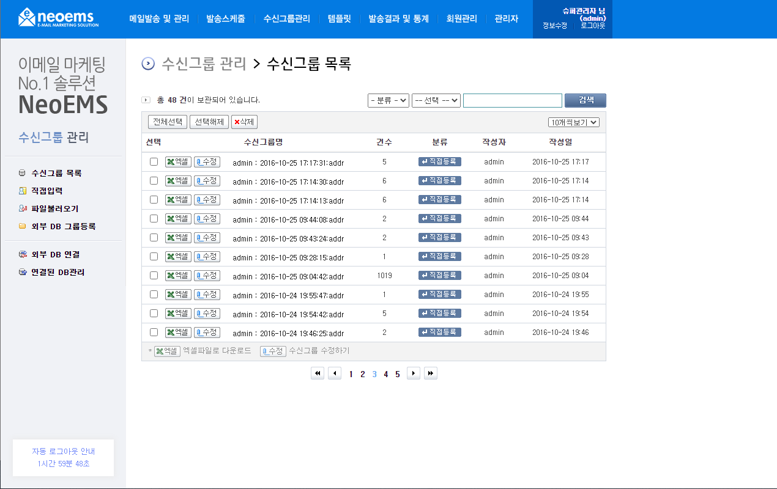Image resolution: width=777 pixels, height=489 pixels.
Task: Change the 10개씩보기 rows-per-page dropdown
Action: coord(574,122)
